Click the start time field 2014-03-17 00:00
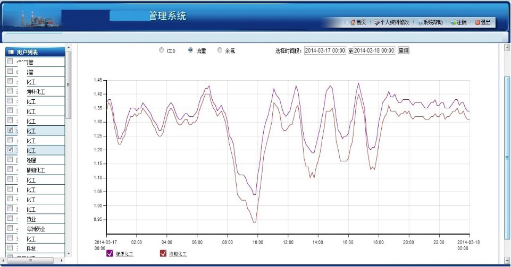 point(325,50)
